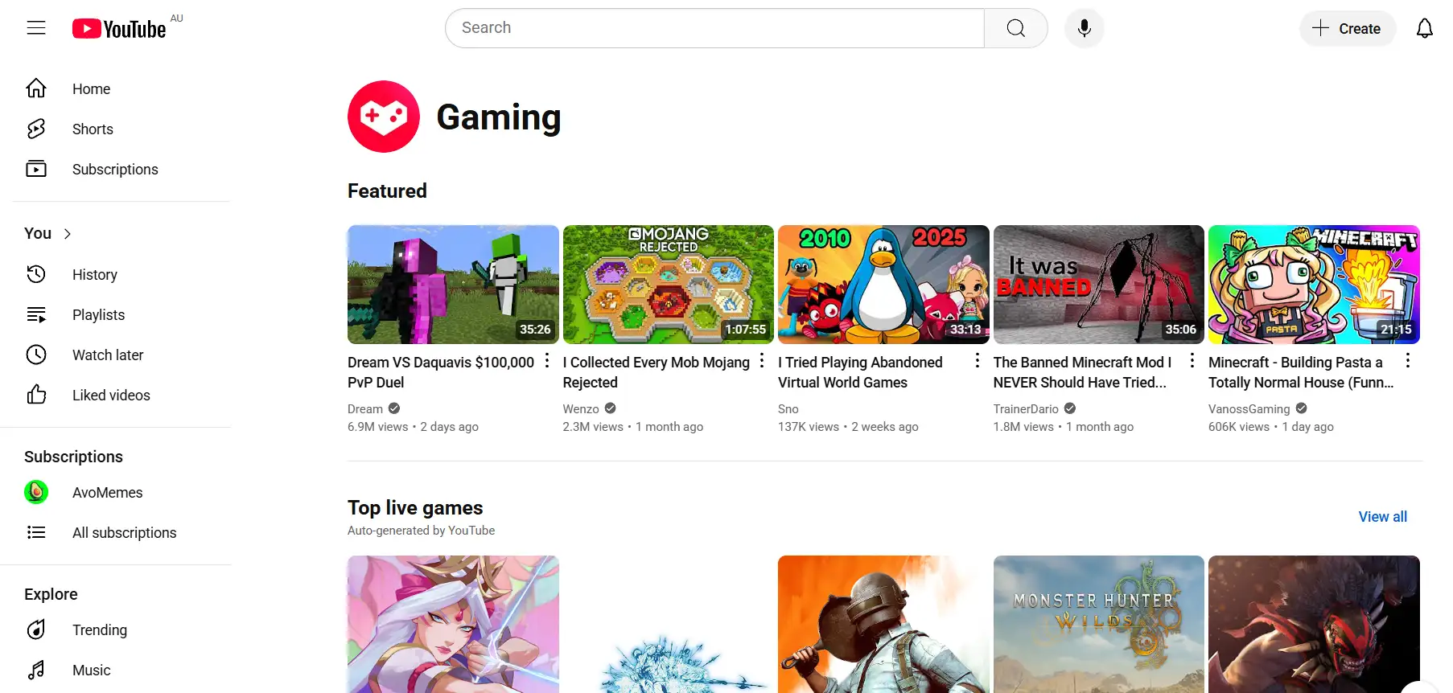Open options for Abandoned Virtual World Games video
1453x693 pixels.
coord(978,360)
